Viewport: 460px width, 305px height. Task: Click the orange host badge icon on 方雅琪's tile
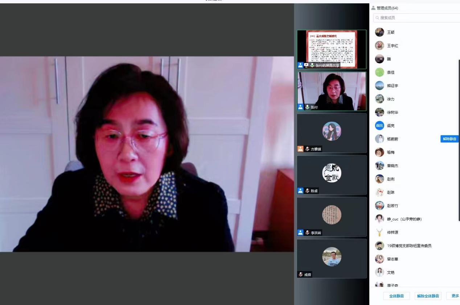(300, 149)
